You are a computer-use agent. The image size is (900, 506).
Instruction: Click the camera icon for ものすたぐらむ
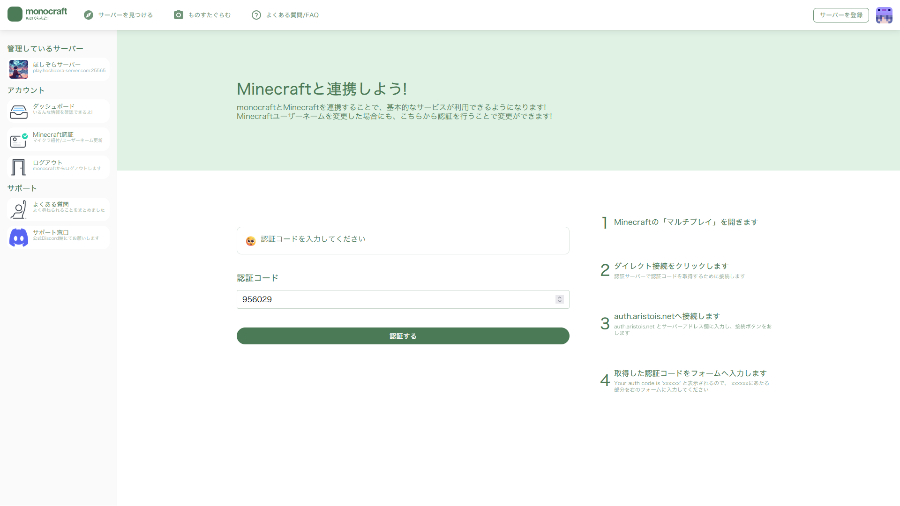178,15
